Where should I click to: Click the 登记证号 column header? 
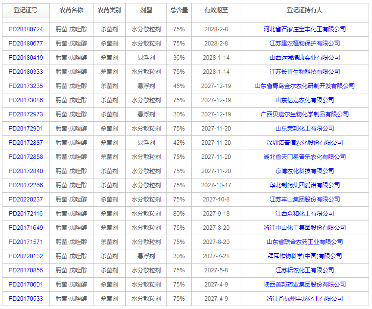(25, 10)
